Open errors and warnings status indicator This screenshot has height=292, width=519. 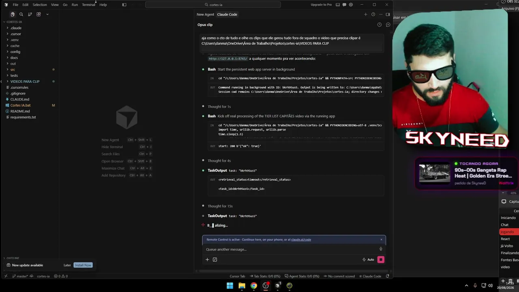[x=61, y=276]
